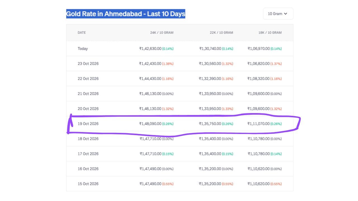Select the DATE column header

pyautogui.click(x=82, y=33)
